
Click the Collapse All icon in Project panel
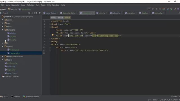[32, 13]
